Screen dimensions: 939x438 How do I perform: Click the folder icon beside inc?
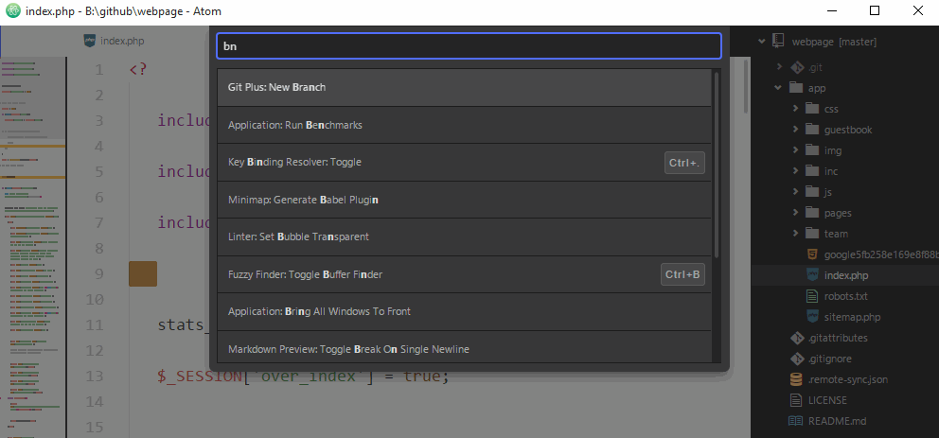[812, 171]
